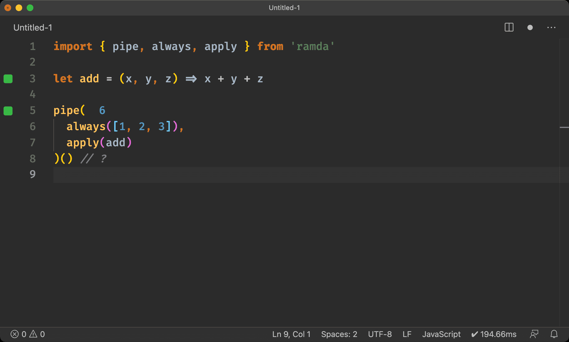Screen dimensions: 569x342
Task: Click the 'add' identifier on line 3
Action: click(x=89, y=79)
